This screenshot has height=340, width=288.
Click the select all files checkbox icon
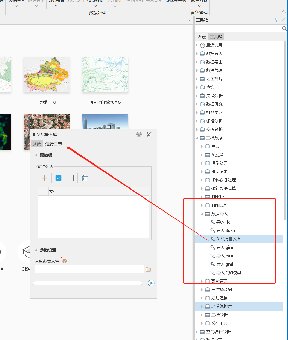pos(59,178)
